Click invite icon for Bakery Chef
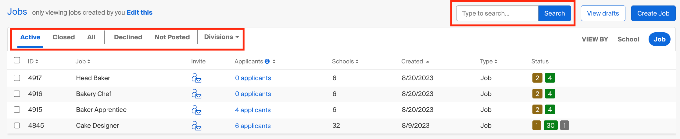The width and height of the screenshot is (680, 139). (196, 94)
